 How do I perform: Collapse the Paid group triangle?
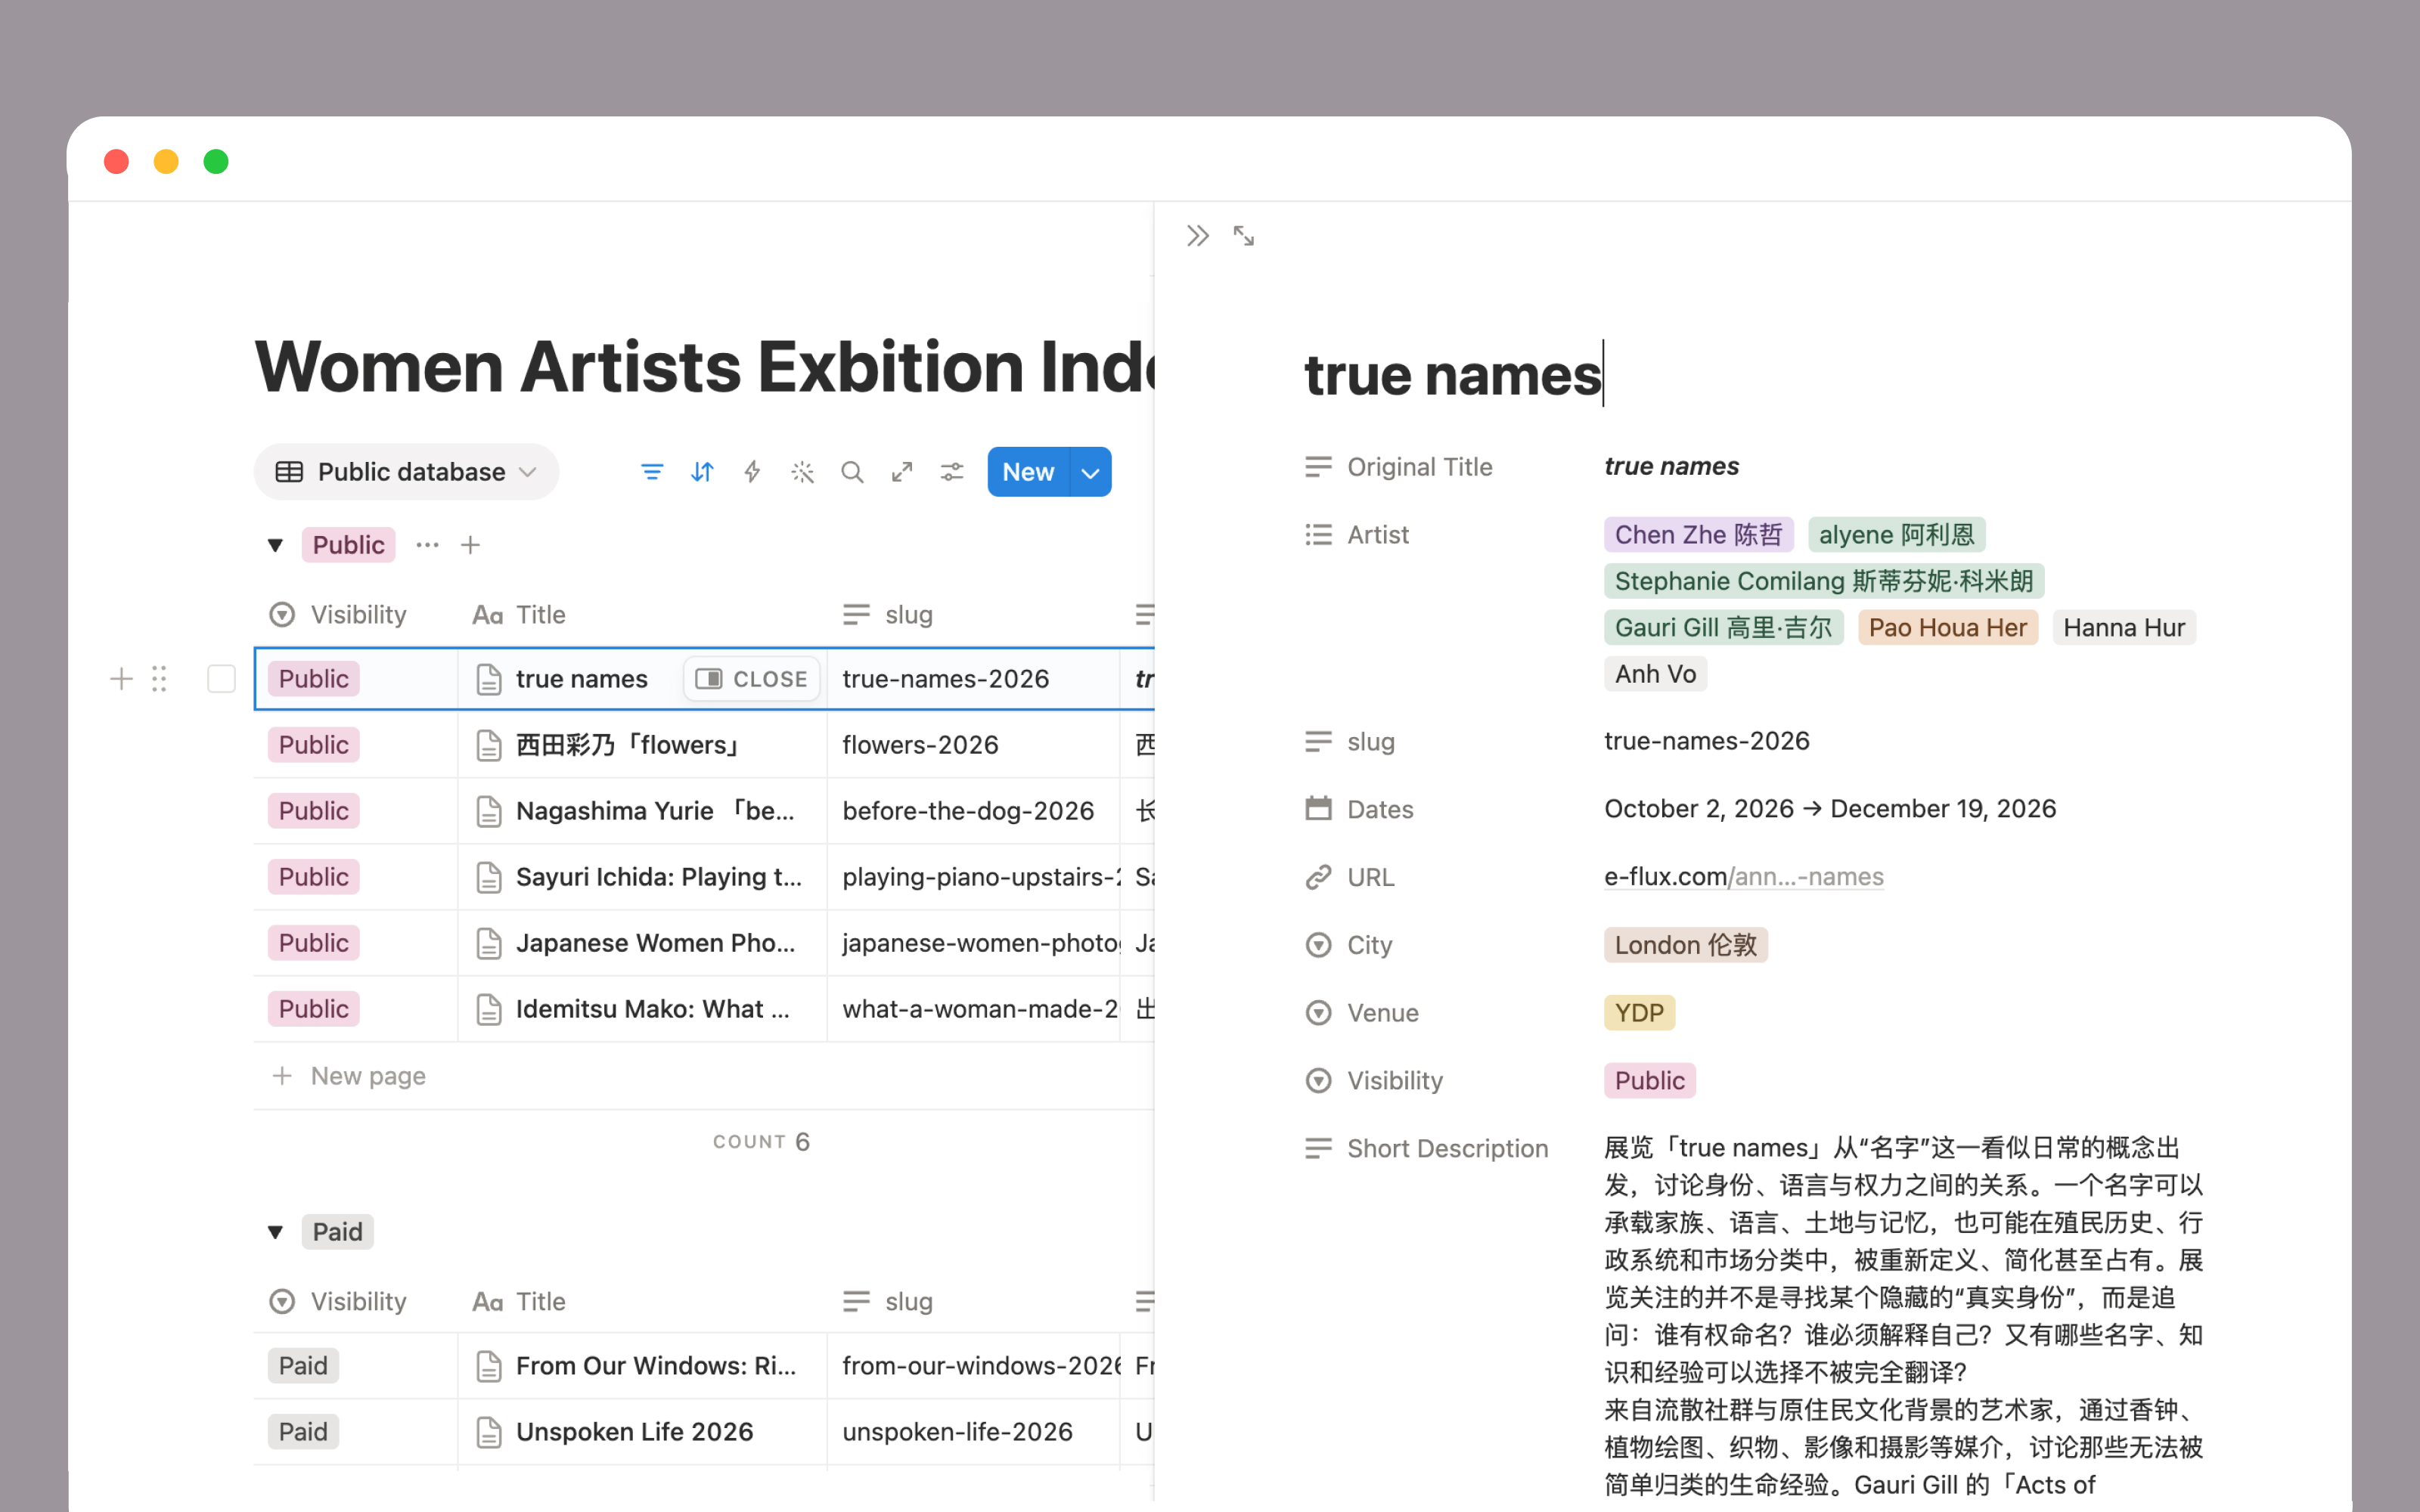pyautogui.click(x=275, y=1232)
